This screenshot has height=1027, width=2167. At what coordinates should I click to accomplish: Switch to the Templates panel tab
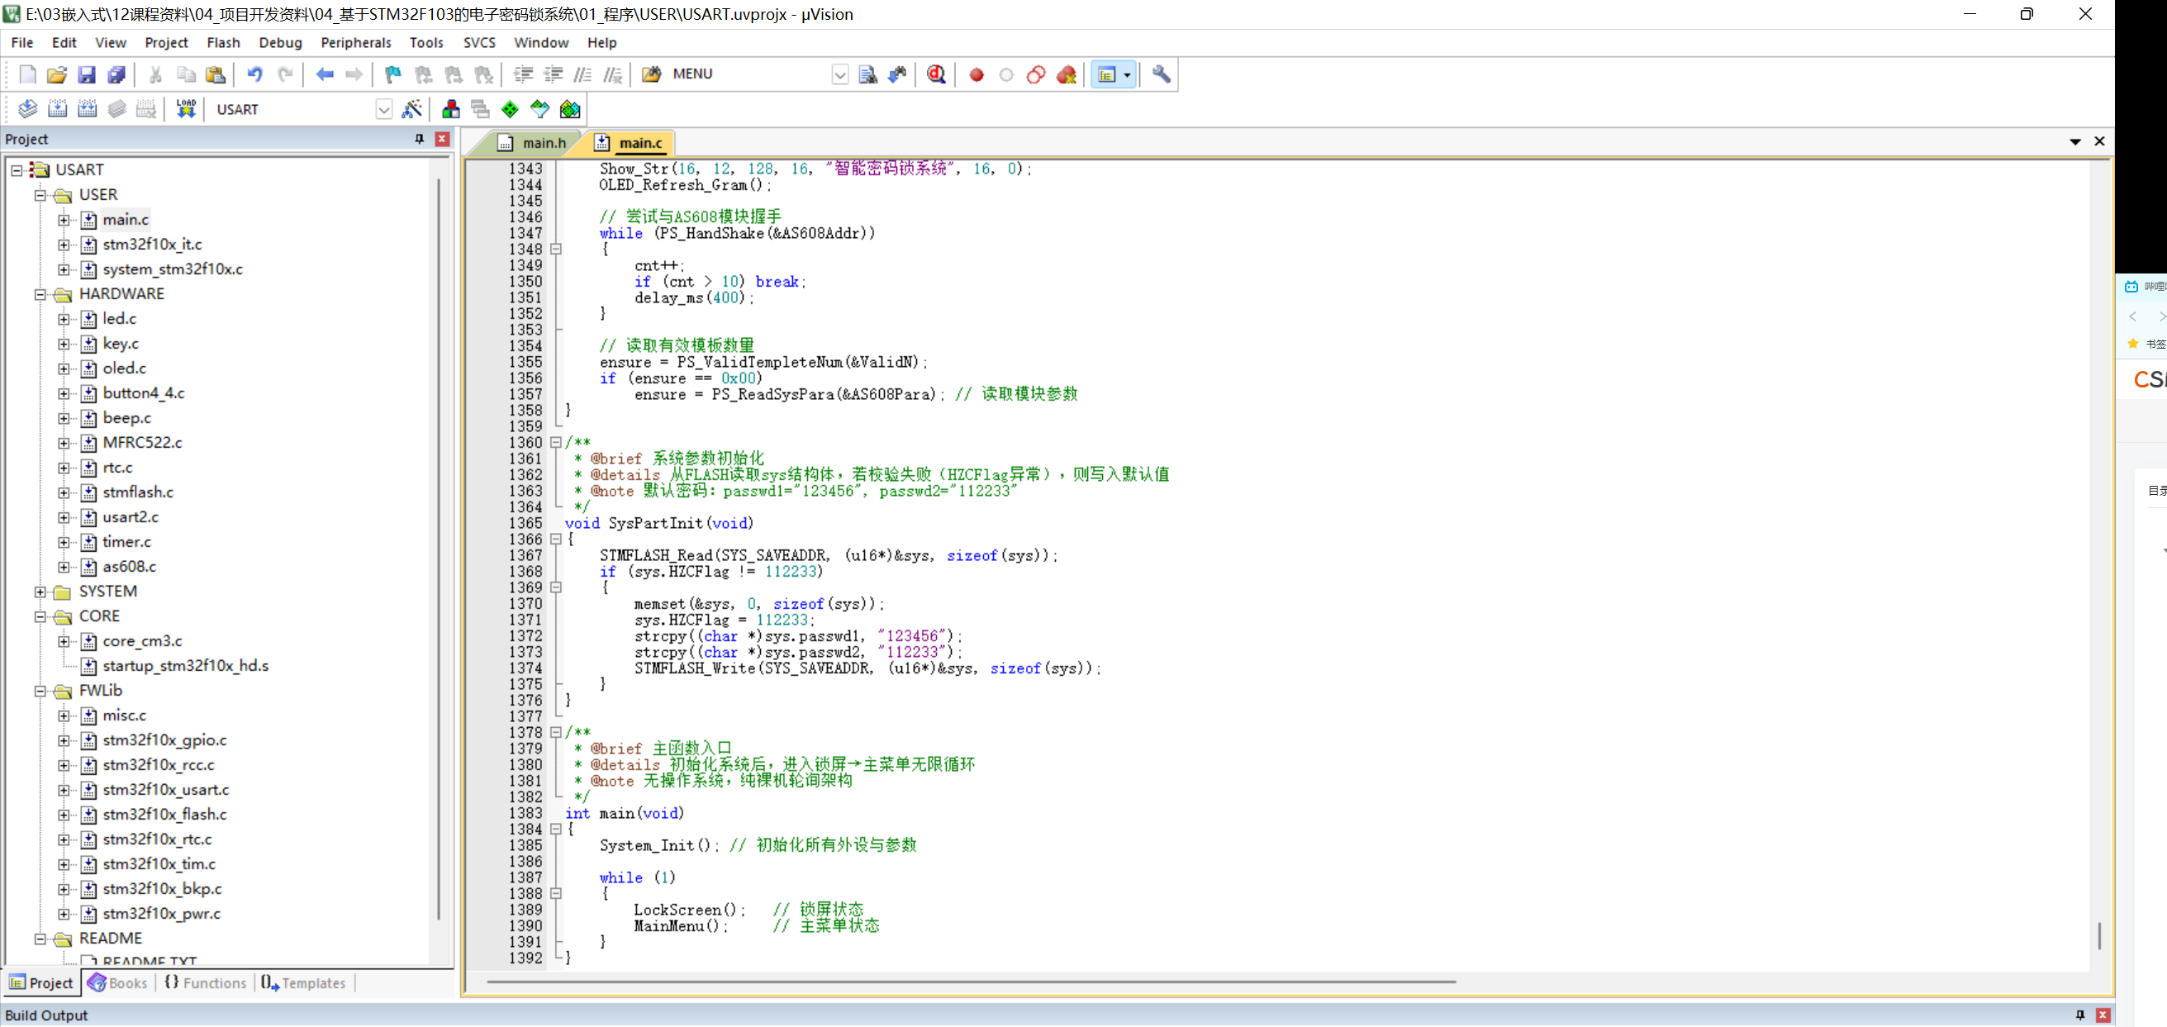click(x=303, y=983)
